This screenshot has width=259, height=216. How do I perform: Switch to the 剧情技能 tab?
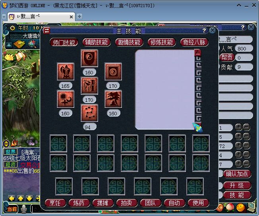129,42
